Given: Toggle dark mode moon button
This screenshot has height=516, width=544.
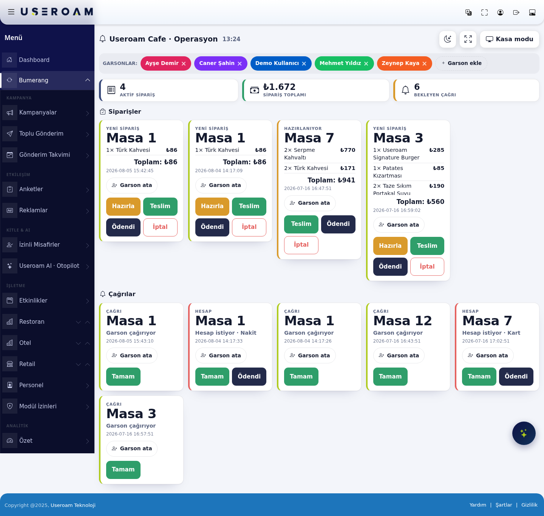Looking at the screenshot, I should point(448,39).
